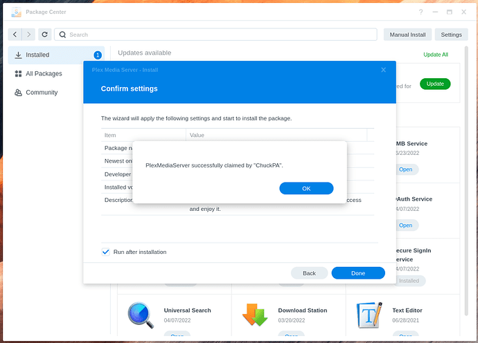Click the search magnifier icon
478x343 pixels.
point(62,35)
